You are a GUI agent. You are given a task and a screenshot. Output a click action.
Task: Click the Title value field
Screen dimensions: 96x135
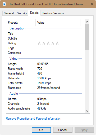58,34
